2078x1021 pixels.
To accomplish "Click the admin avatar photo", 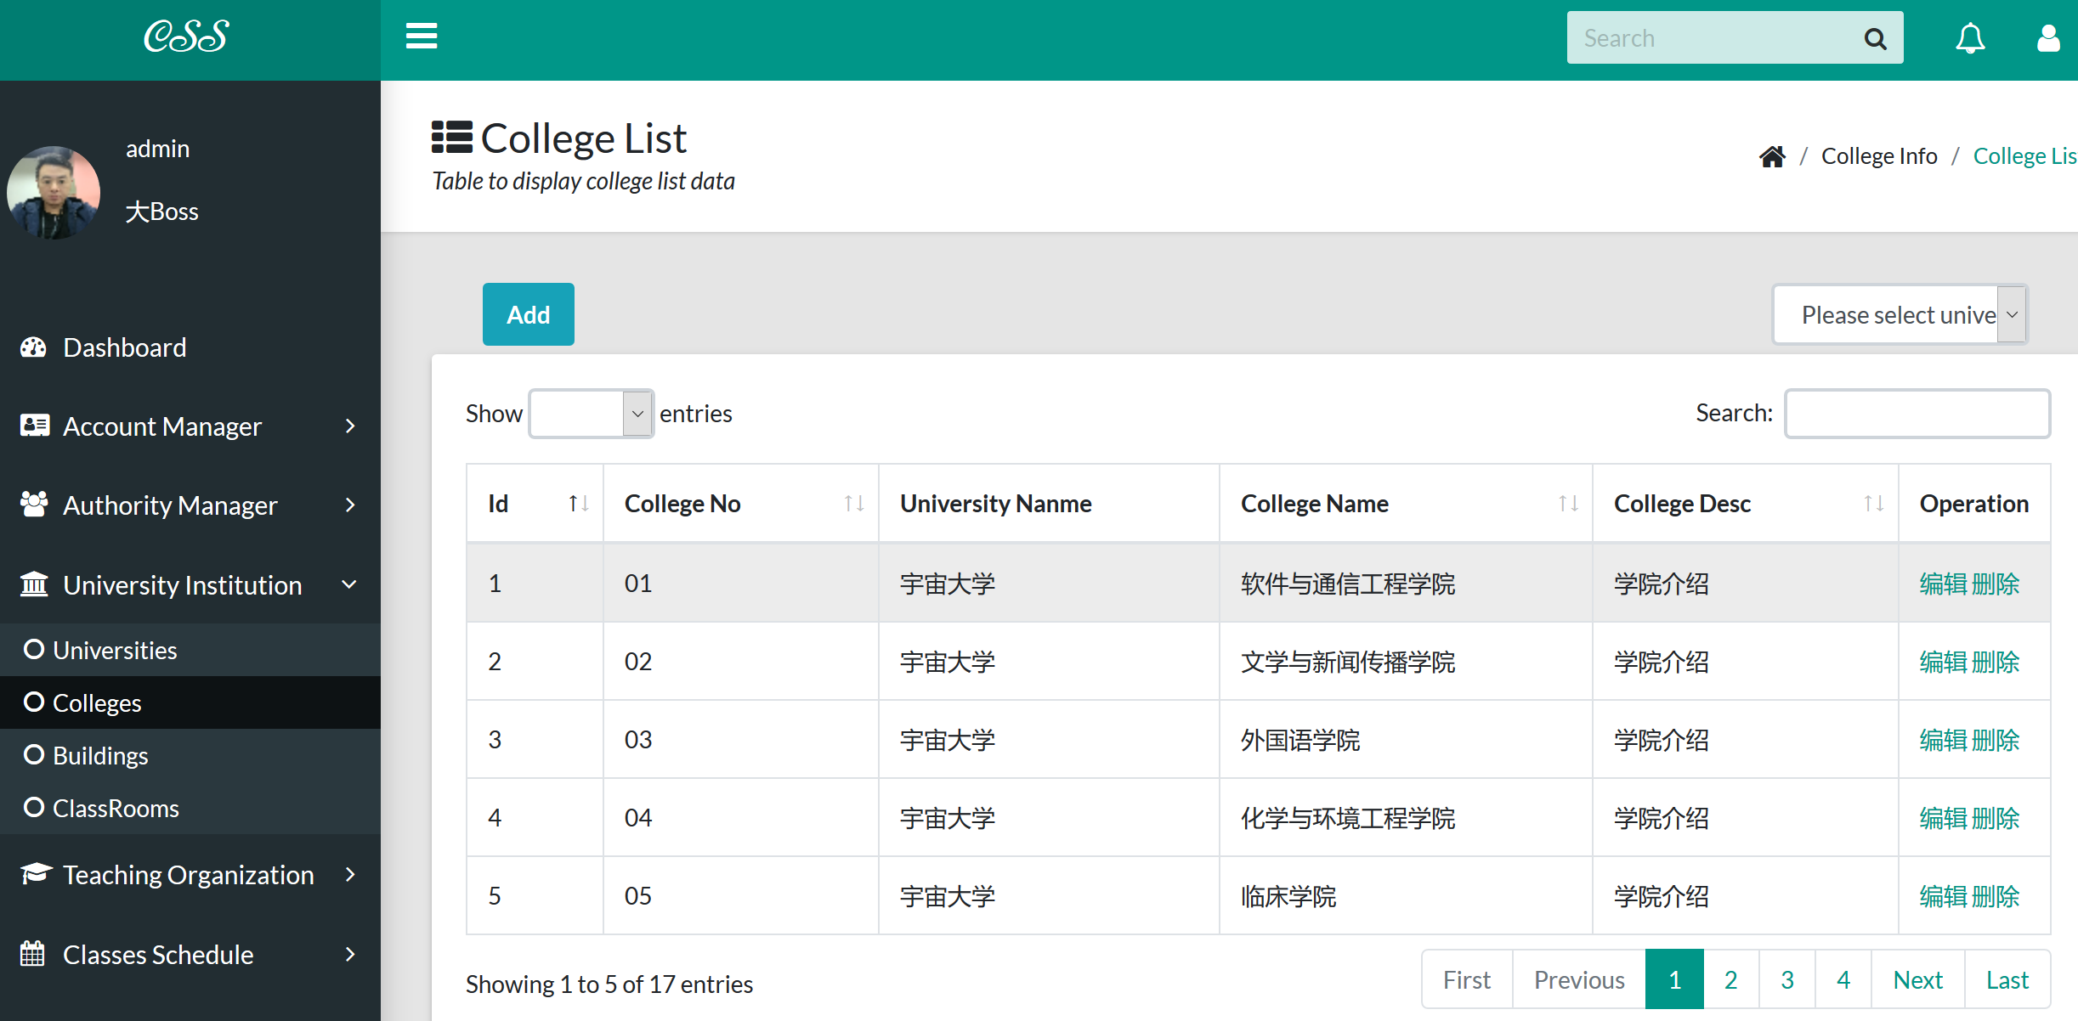I will coord(54,192).
